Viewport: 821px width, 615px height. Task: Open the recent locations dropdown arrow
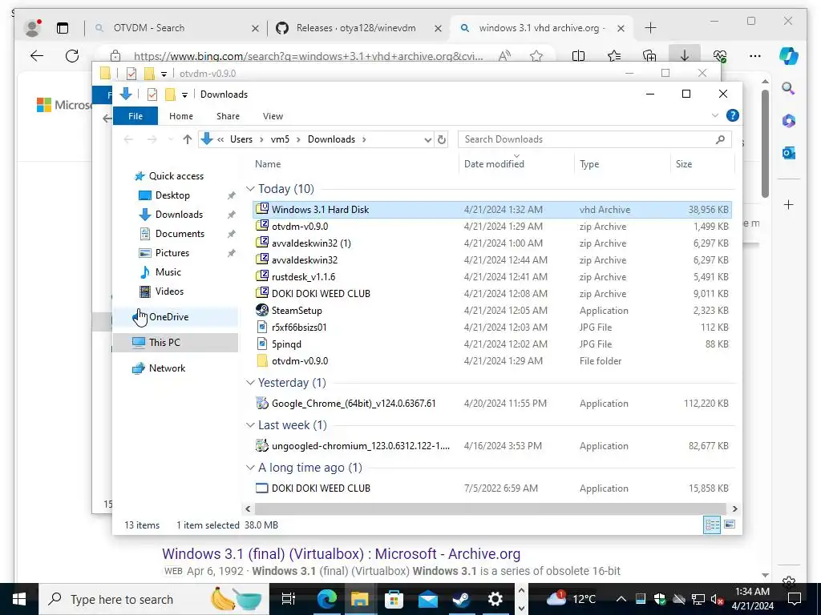coord(170,139)
